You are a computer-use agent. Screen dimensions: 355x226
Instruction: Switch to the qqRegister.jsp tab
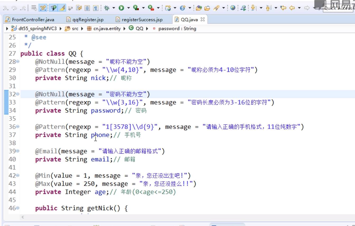pyautogui.click(x=85, y=19)
